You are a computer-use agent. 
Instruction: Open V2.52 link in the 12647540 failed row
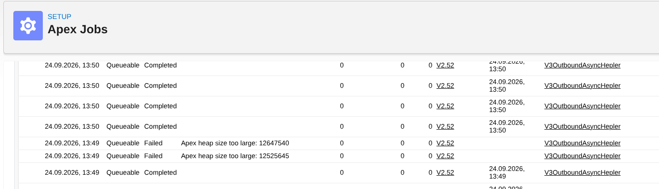click(x=445, y=143)
